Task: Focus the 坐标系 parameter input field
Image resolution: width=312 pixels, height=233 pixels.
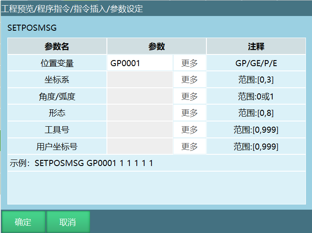Action: click(x=140, y=80)
